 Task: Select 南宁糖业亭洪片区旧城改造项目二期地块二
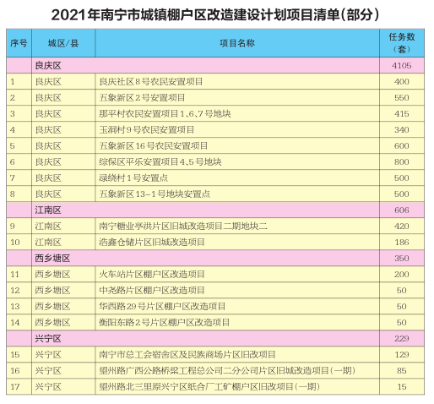point(183,226)
